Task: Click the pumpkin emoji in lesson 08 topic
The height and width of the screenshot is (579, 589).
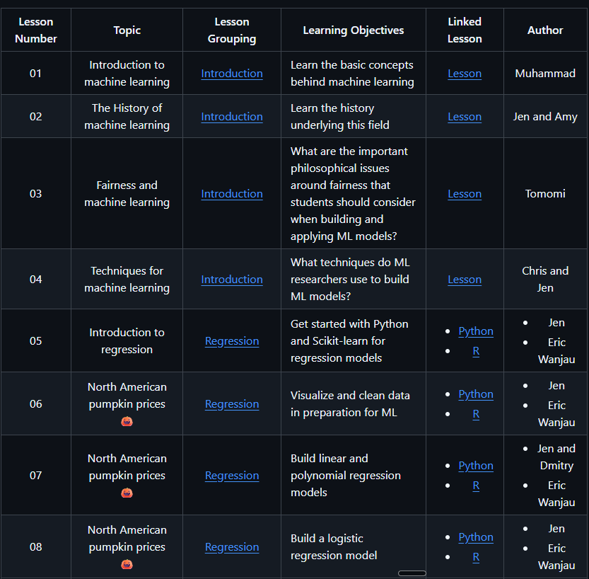Action: [127, 564]
